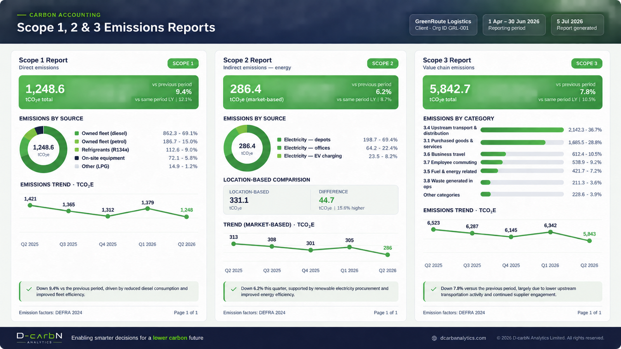
Task: Click the Refrigerants (R134a) legend swatch
Action: pyautogui.click(x=77, y=150)
